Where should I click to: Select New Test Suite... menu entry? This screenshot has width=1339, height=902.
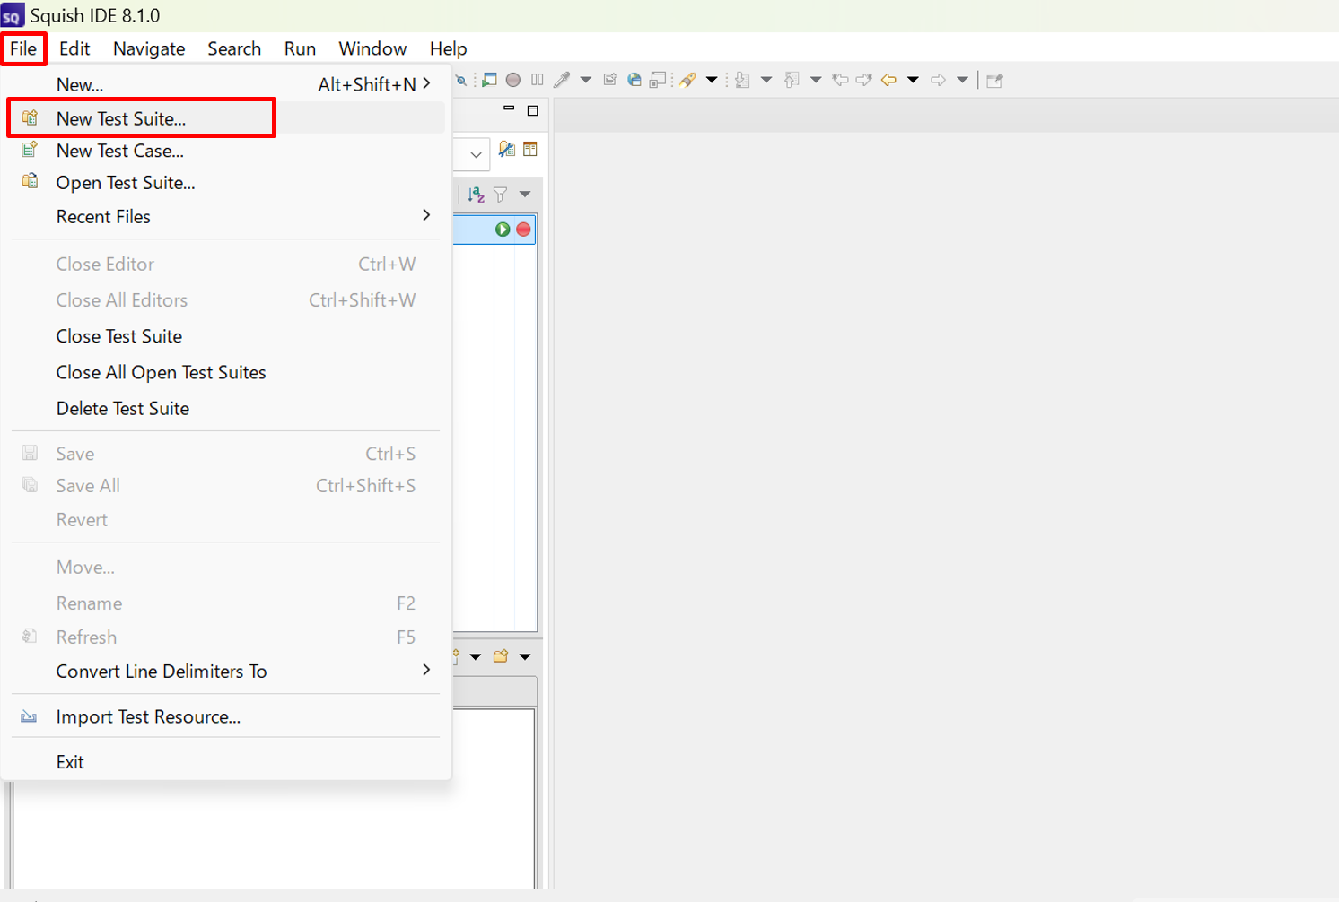pyautogui.click(x=121, y=118)
